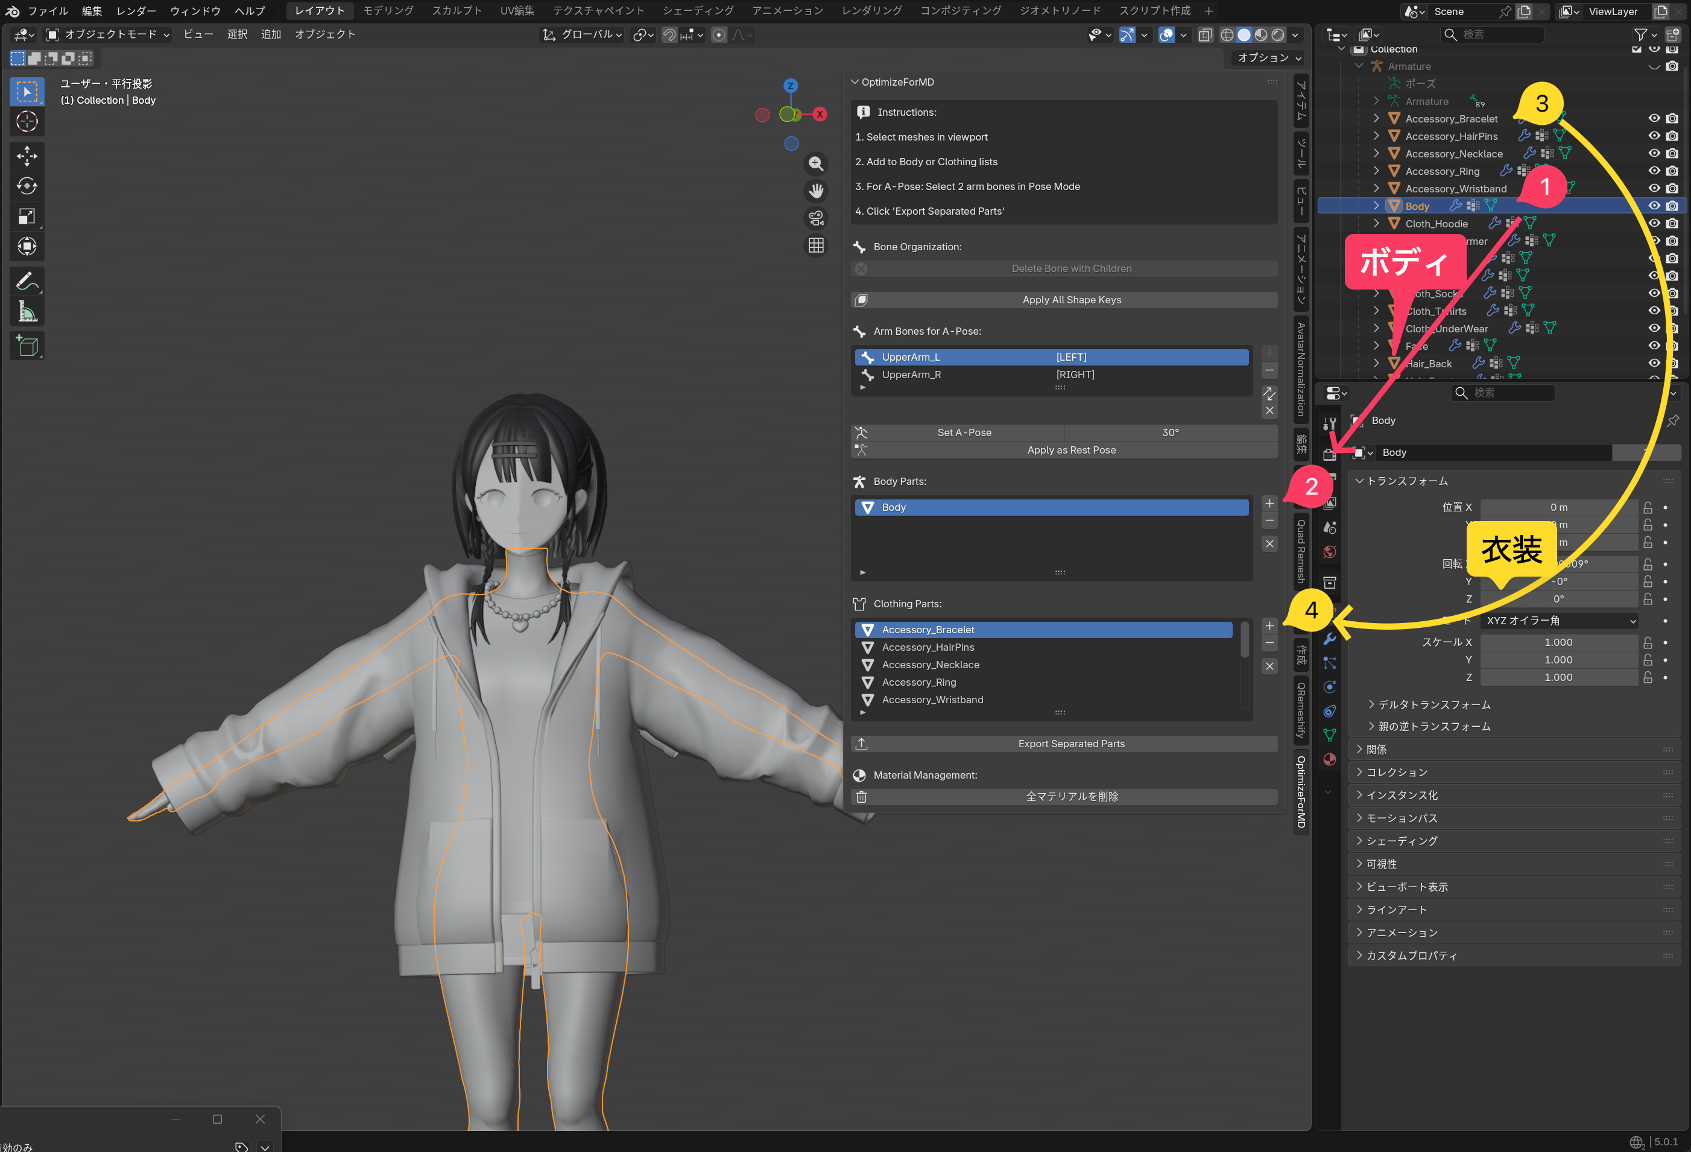The height and width of the screenshot is (1152, 1691).
Task: Select Accessory_Ring in Clothing Parts list
Action: [918, 682]
